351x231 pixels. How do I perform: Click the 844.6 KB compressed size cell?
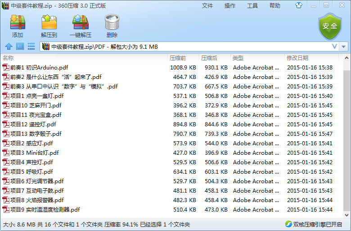[x=216, y=124]
